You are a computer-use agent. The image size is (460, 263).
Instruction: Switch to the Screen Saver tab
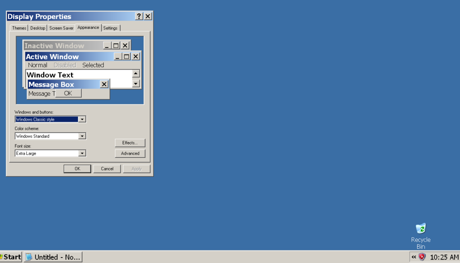61,28
